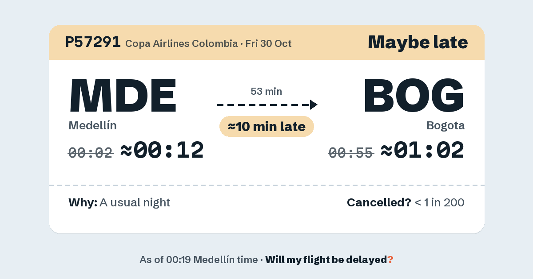Click the Bogota city label
Image resolution: width=533 pixels, height=279 pixels.
pos(445,126)
